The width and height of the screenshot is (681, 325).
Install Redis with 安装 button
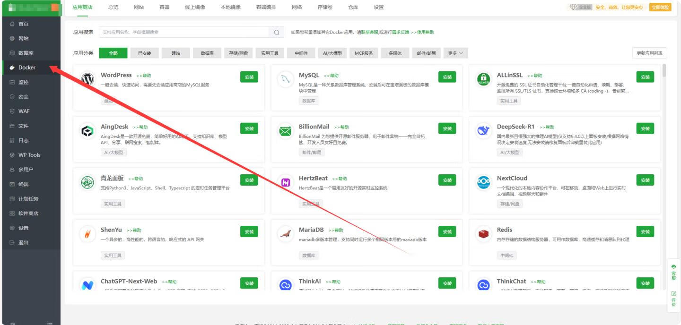(x=646, y=231)
